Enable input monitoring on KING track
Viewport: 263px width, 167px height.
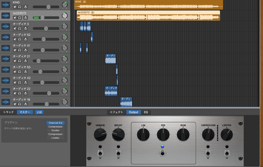click(26, 7)
